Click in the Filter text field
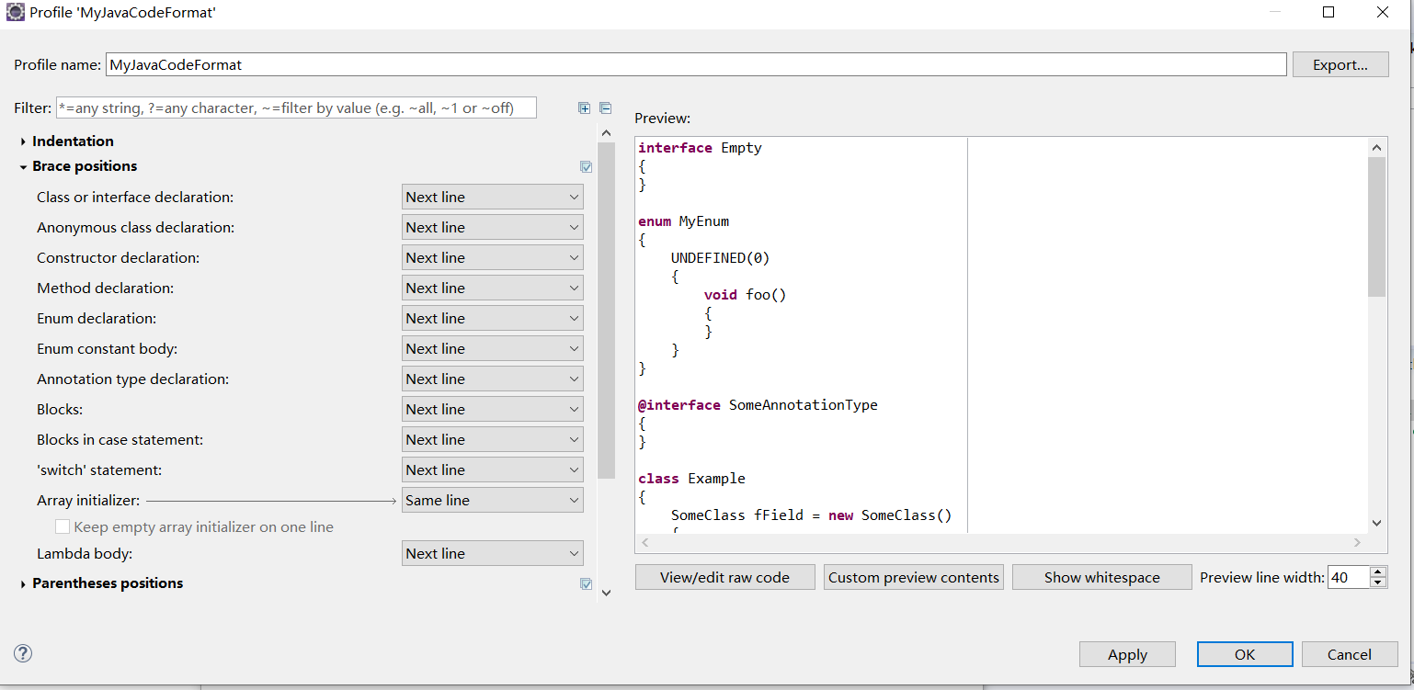 [x=296, y=107]
